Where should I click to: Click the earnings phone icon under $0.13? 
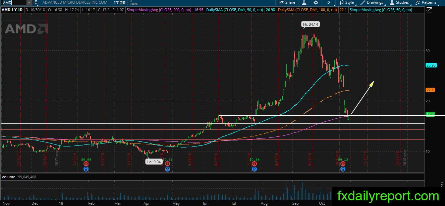[x=343, y=164]
